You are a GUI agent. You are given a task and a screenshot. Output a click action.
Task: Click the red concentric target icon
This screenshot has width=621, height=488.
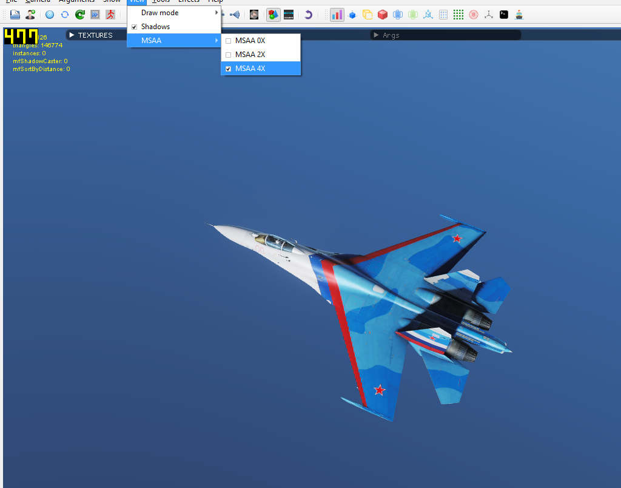[473, 15]
